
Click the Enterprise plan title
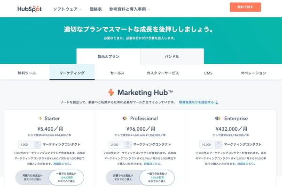click(x=236, y=118)
